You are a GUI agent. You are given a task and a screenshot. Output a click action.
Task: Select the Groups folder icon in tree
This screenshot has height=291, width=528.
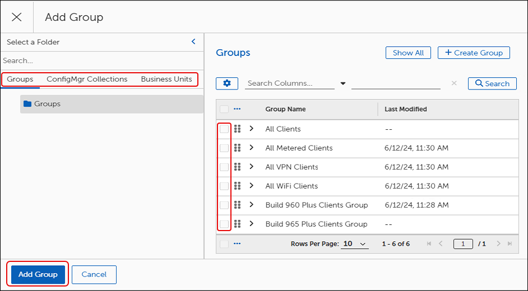pos(27,104)
